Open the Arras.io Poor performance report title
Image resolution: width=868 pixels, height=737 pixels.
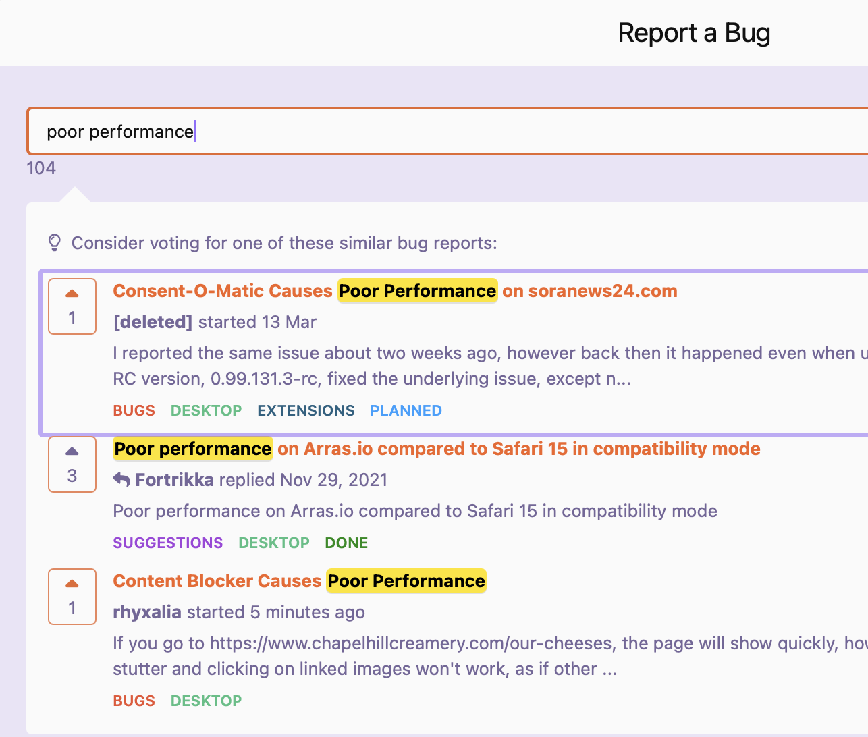coord(437,449)
